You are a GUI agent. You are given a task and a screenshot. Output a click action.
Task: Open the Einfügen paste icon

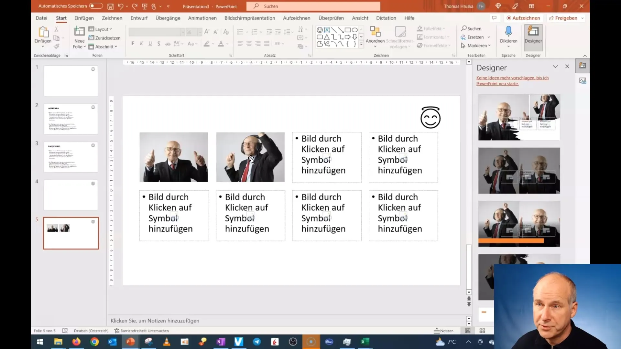(43, 32)
